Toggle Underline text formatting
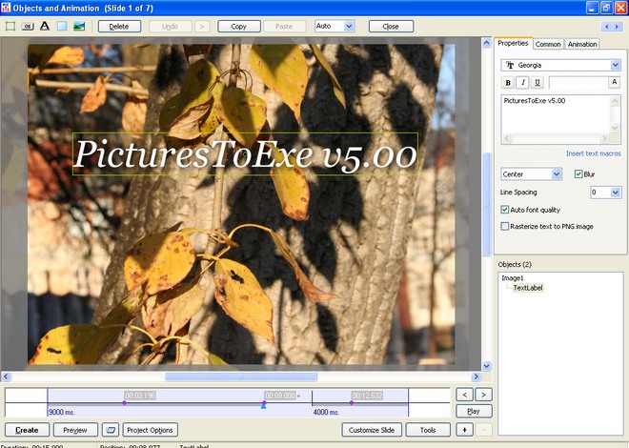Image resolution: width=629 pixels, height=448 pixels. (x=538, y=83)
